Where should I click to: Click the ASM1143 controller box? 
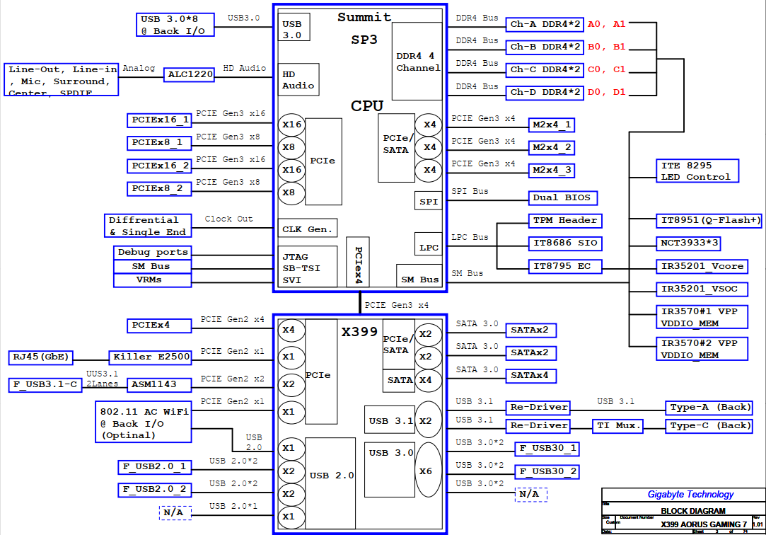click(x=158, y=385)
